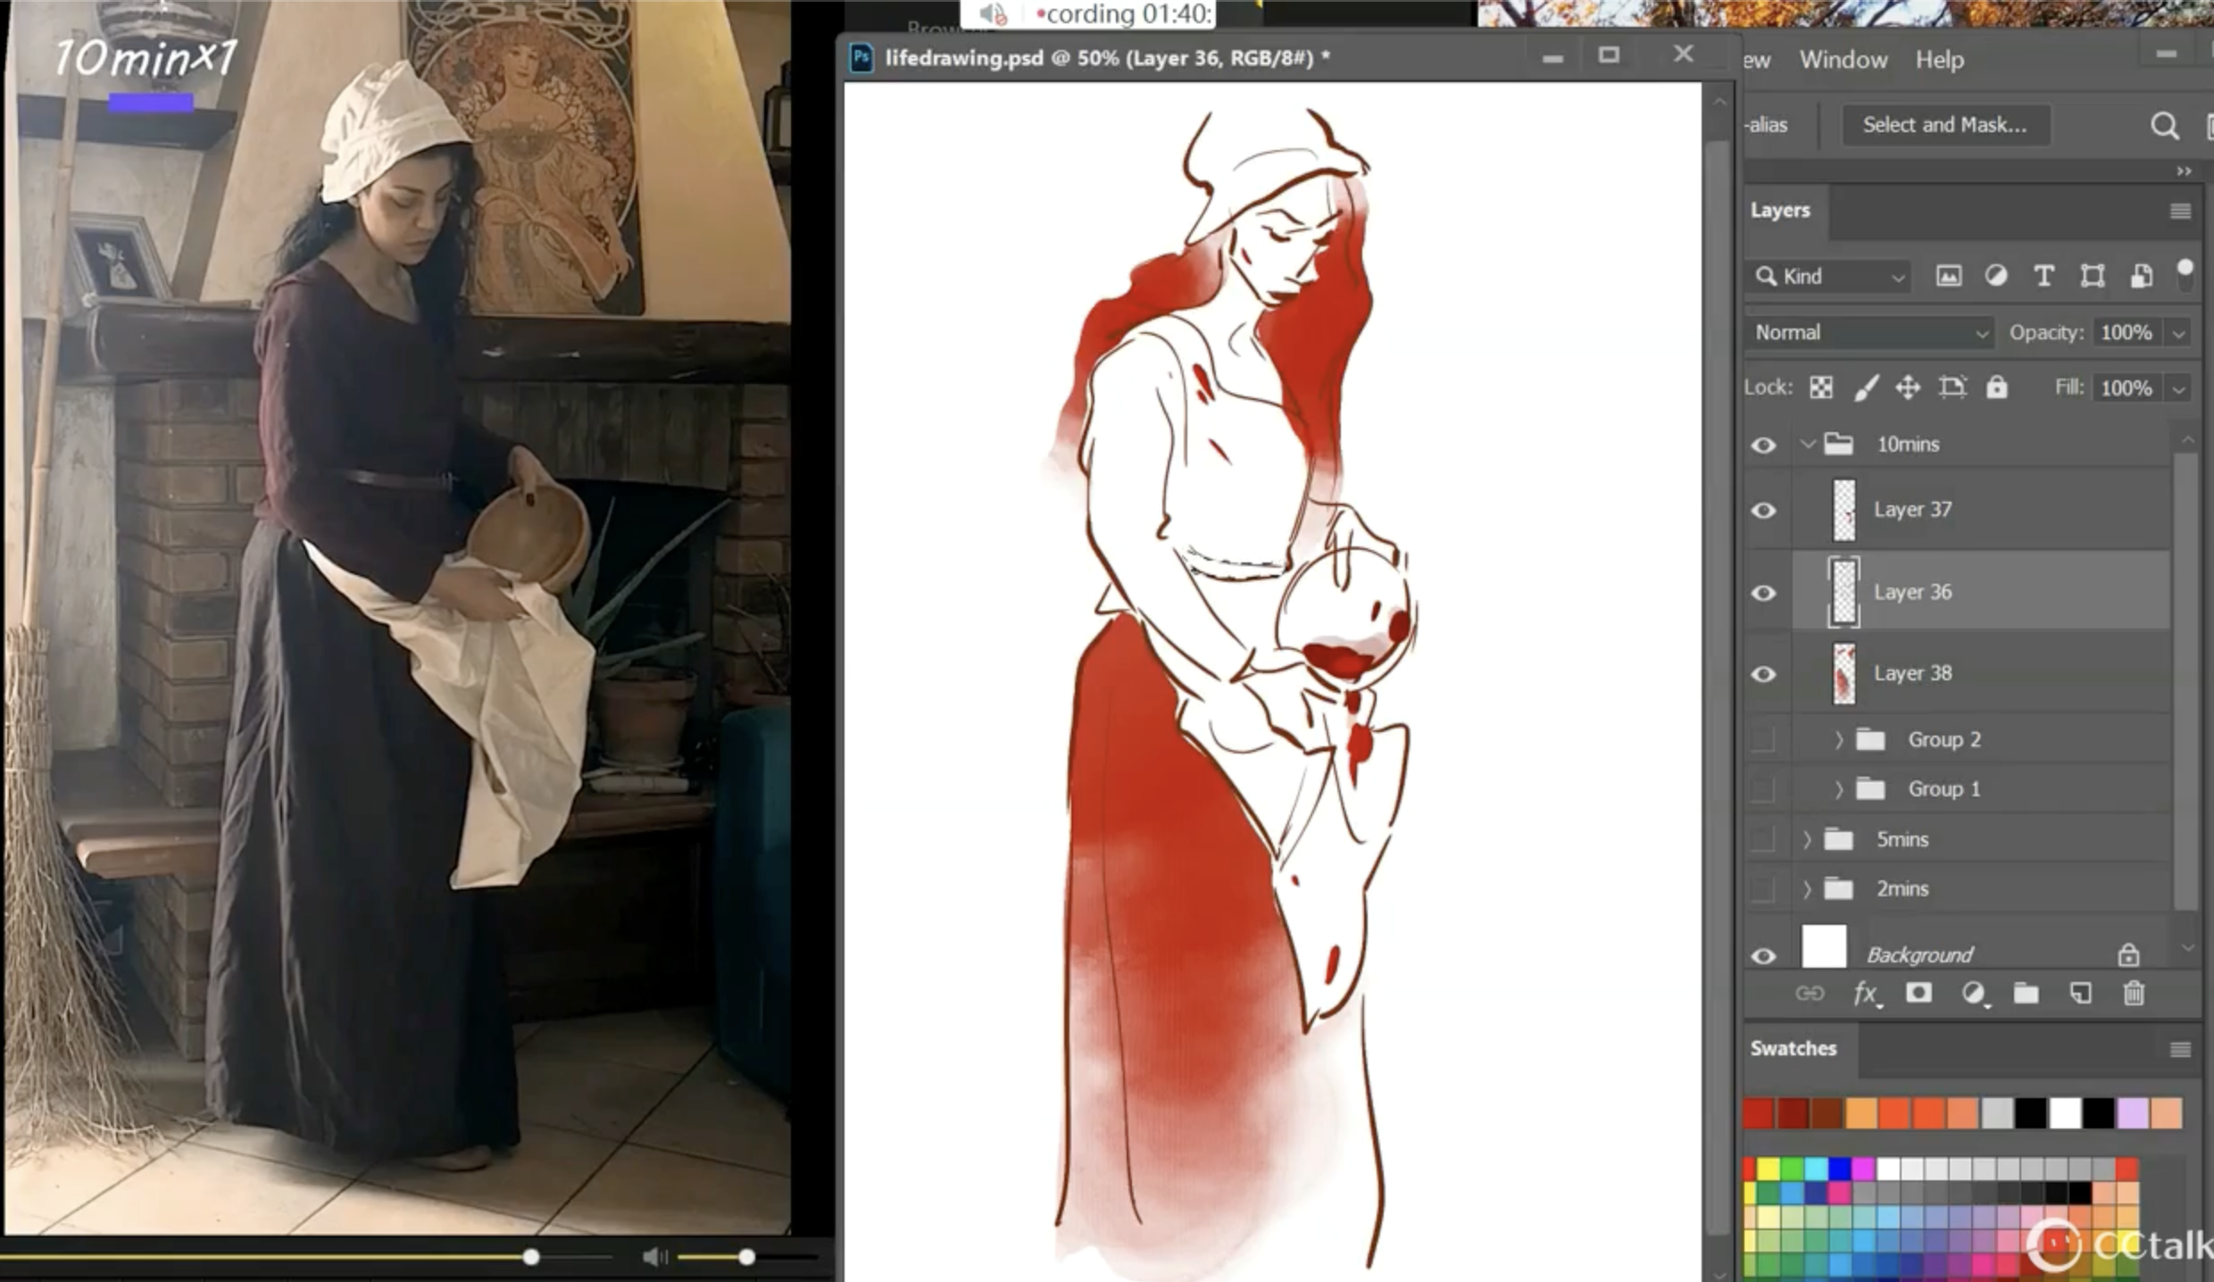Open the Normal blend mode dropdown

1870,332
